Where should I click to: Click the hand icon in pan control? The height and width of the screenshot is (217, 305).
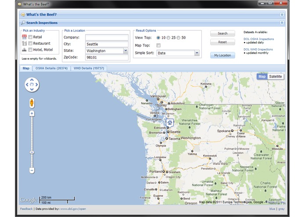point(32,84)
